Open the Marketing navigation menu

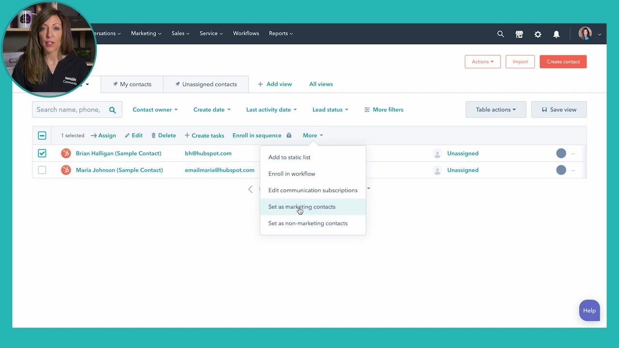point(146,33)
